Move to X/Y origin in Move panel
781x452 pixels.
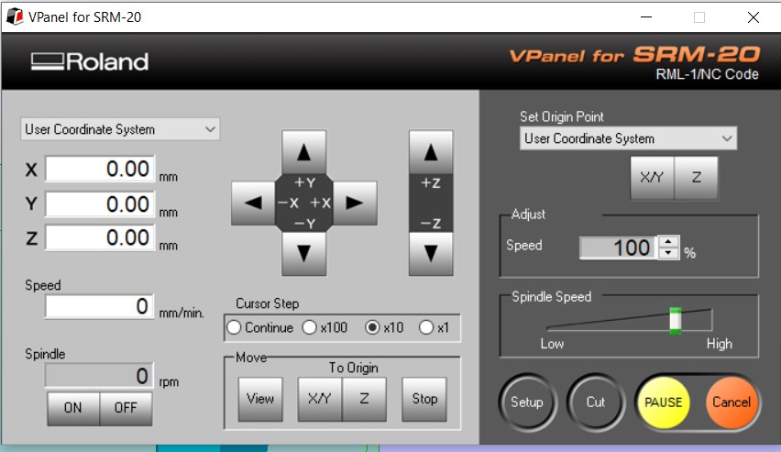pos(320,399)
